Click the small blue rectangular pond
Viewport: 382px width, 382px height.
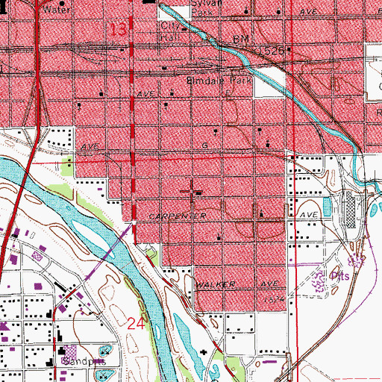[x=327, y=207]
